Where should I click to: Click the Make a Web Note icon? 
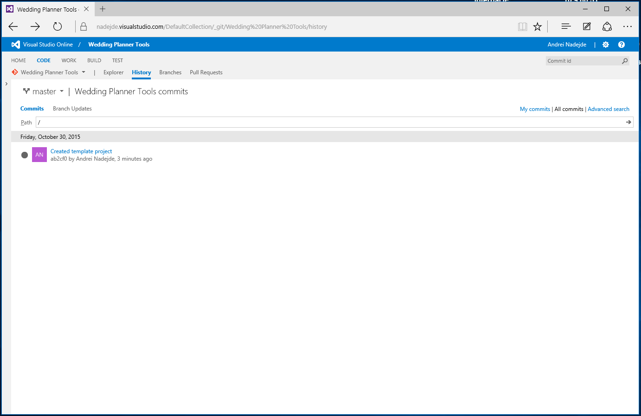[x=587, y=26]
